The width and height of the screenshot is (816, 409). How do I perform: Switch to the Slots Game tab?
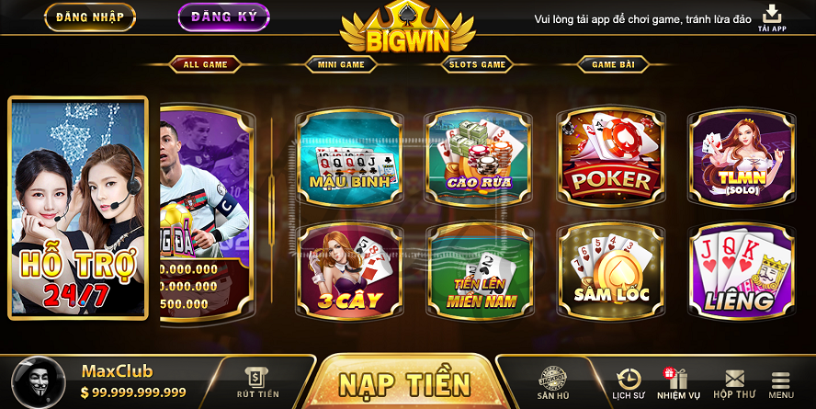pos(477,64)
